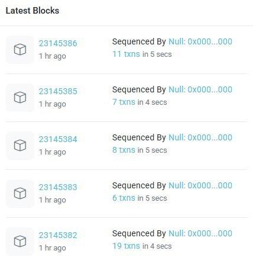Open Null address link in block 23145384 row
253x257 pixels.
[x=200, y=137]
